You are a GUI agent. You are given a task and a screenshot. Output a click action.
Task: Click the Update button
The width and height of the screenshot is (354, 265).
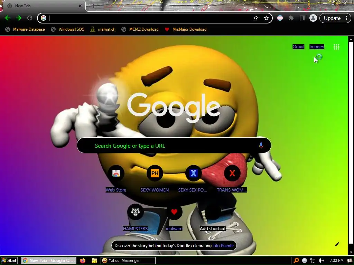pos(332,18)
